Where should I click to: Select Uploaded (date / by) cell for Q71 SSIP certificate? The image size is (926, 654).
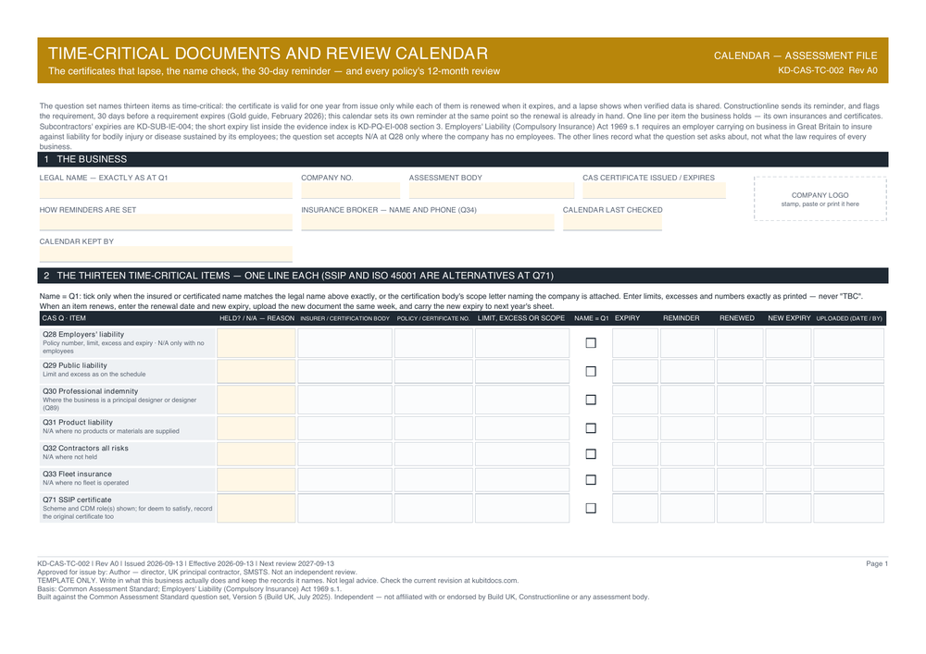point(848,509)
